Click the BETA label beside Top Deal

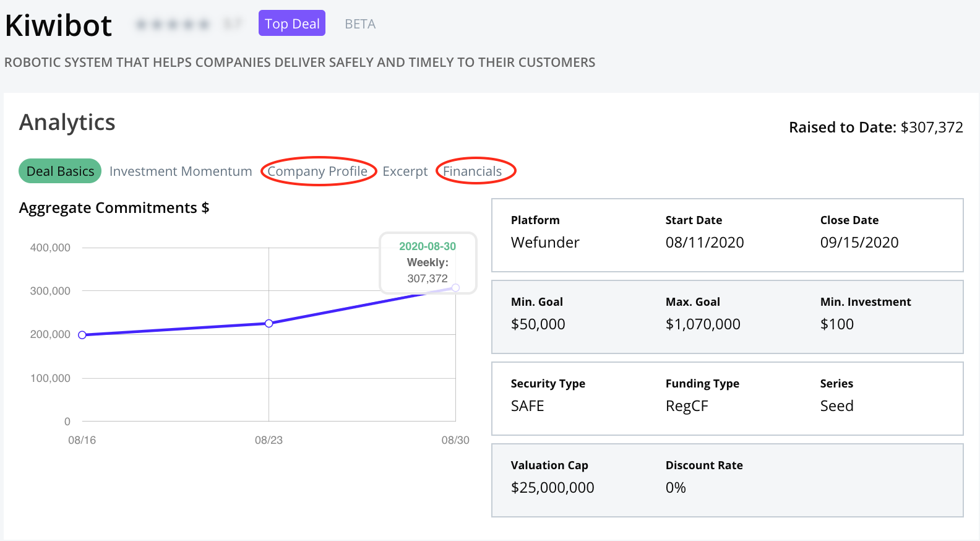(360, 24)
